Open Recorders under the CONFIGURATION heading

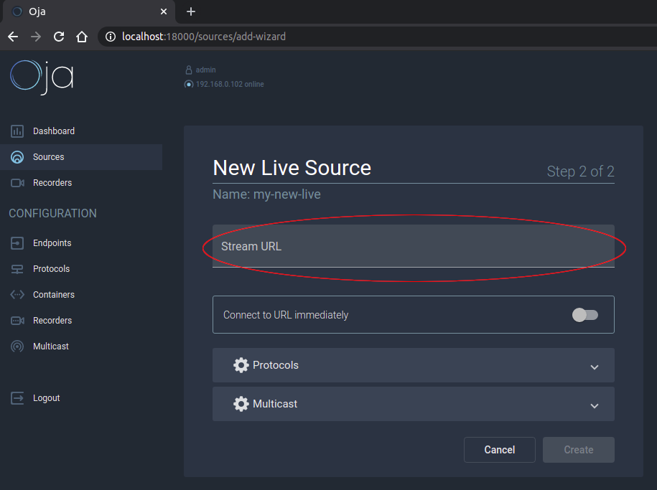pyautogui.click(x=52, y=321)
